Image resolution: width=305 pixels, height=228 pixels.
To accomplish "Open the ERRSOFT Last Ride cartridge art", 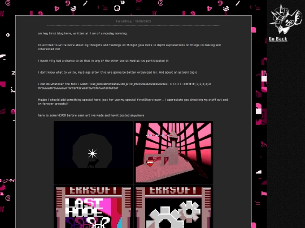I will click(94, 207).
